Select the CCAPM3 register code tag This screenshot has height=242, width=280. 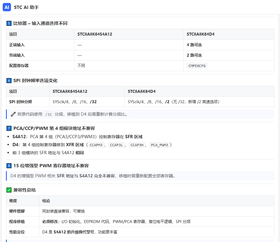click(96, 145)
